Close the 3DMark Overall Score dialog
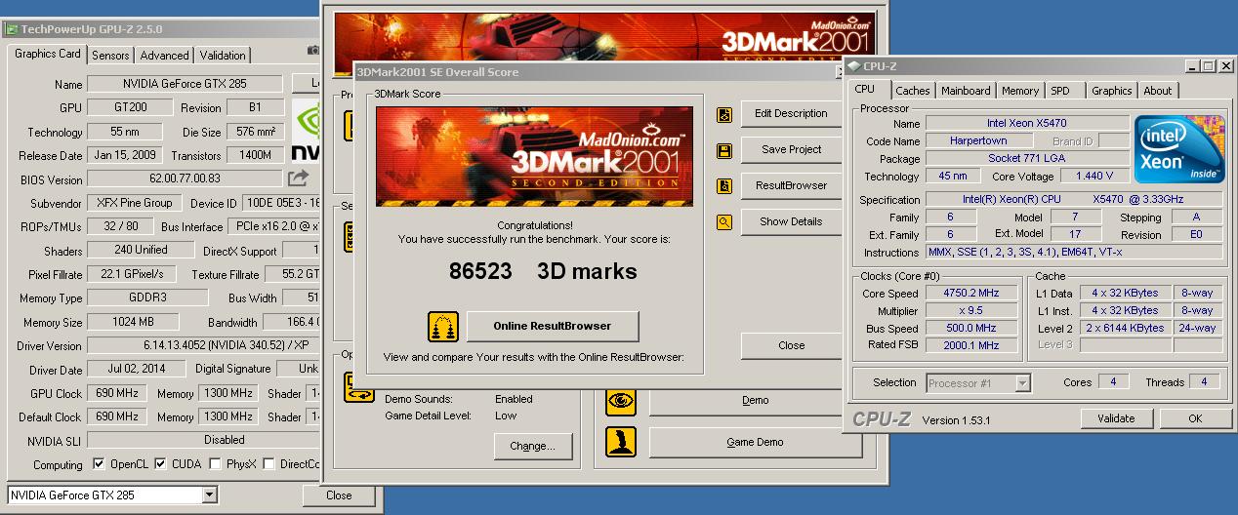 tap(791, 346)
